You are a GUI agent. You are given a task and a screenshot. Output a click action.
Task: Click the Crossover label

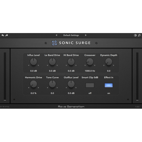[x=90, y=55]
